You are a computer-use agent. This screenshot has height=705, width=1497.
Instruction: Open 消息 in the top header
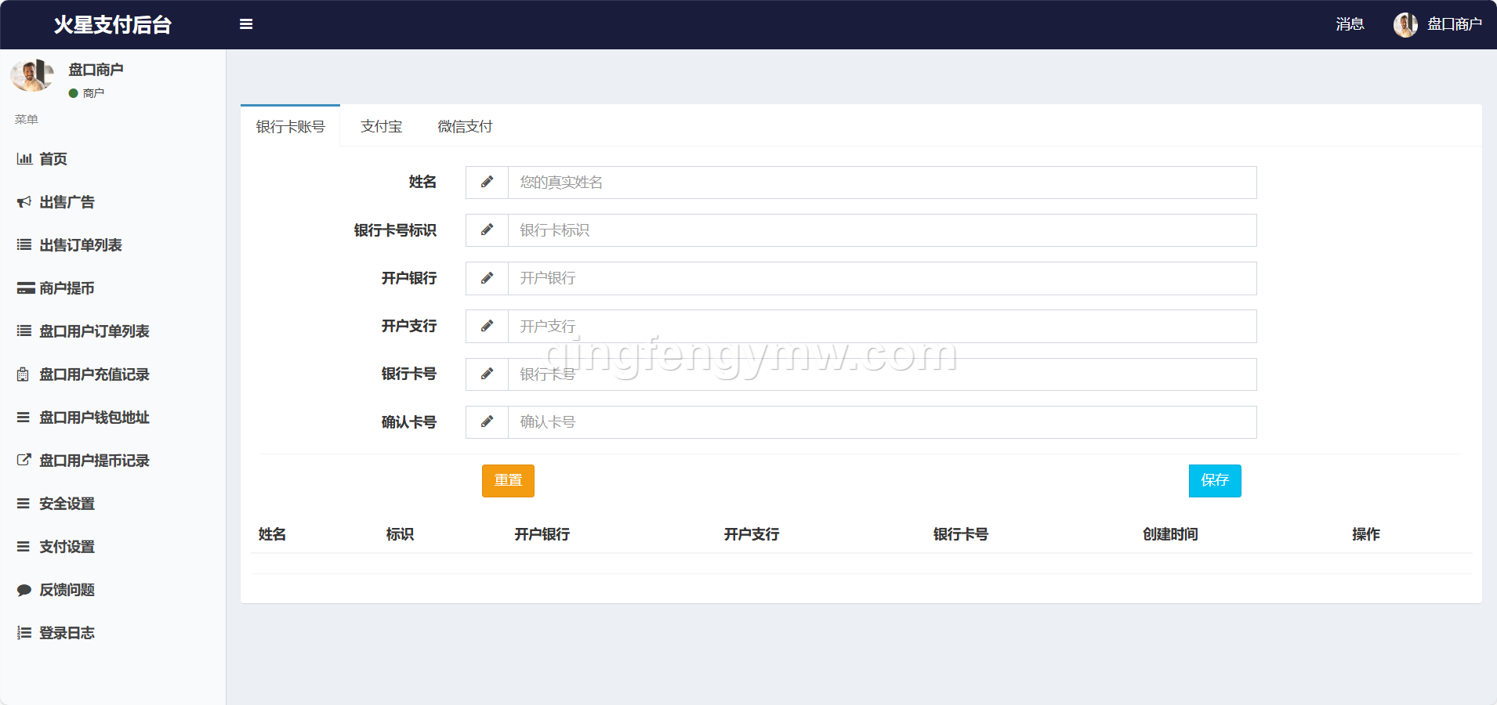pyautogui.click(x=1350, y=24)
